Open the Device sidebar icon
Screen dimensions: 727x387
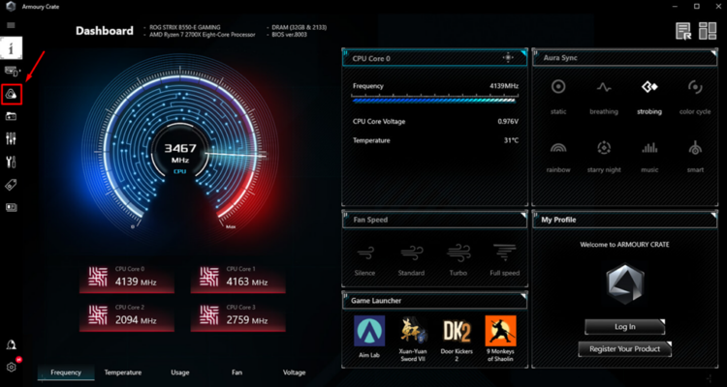coord(11,71)
